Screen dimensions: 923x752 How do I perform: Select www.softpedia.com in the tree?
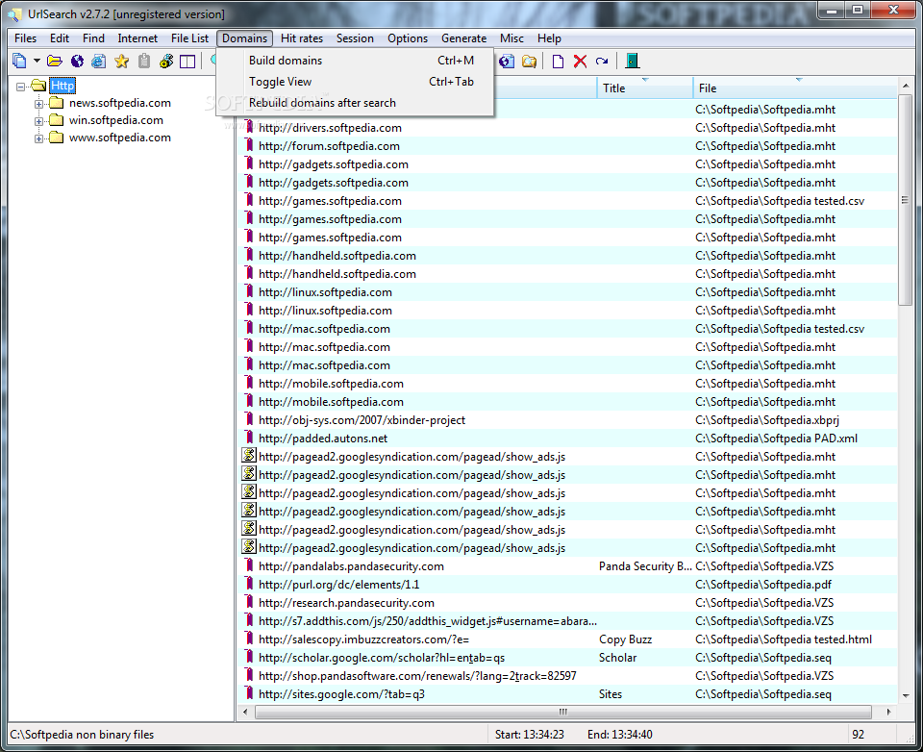tap(120, 138)
